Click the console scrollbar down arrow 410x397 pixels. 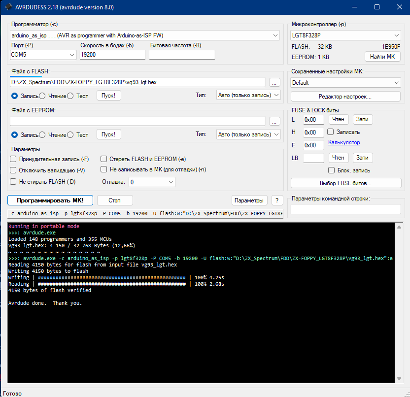tap(399, 379)
